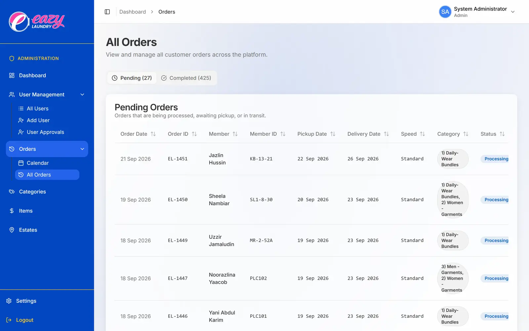
Task: Click the Orders breadcrumb
Action: point(167,12)
